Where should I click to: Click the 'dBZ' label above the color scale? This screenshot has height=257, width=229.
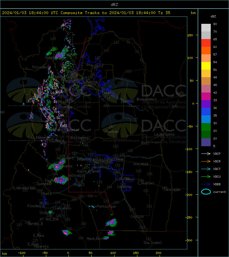(x=213, y=16)
